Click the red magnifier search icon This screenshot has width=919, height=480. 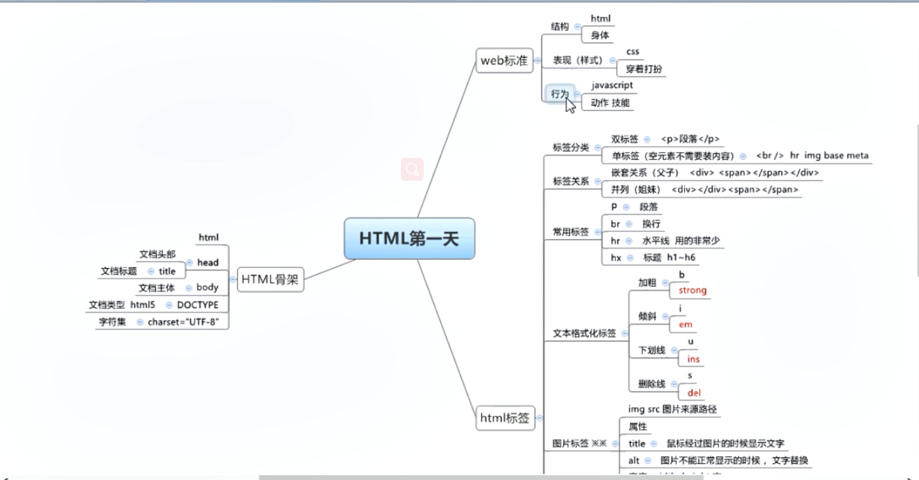pyautogui.click(x=412, y=169)
